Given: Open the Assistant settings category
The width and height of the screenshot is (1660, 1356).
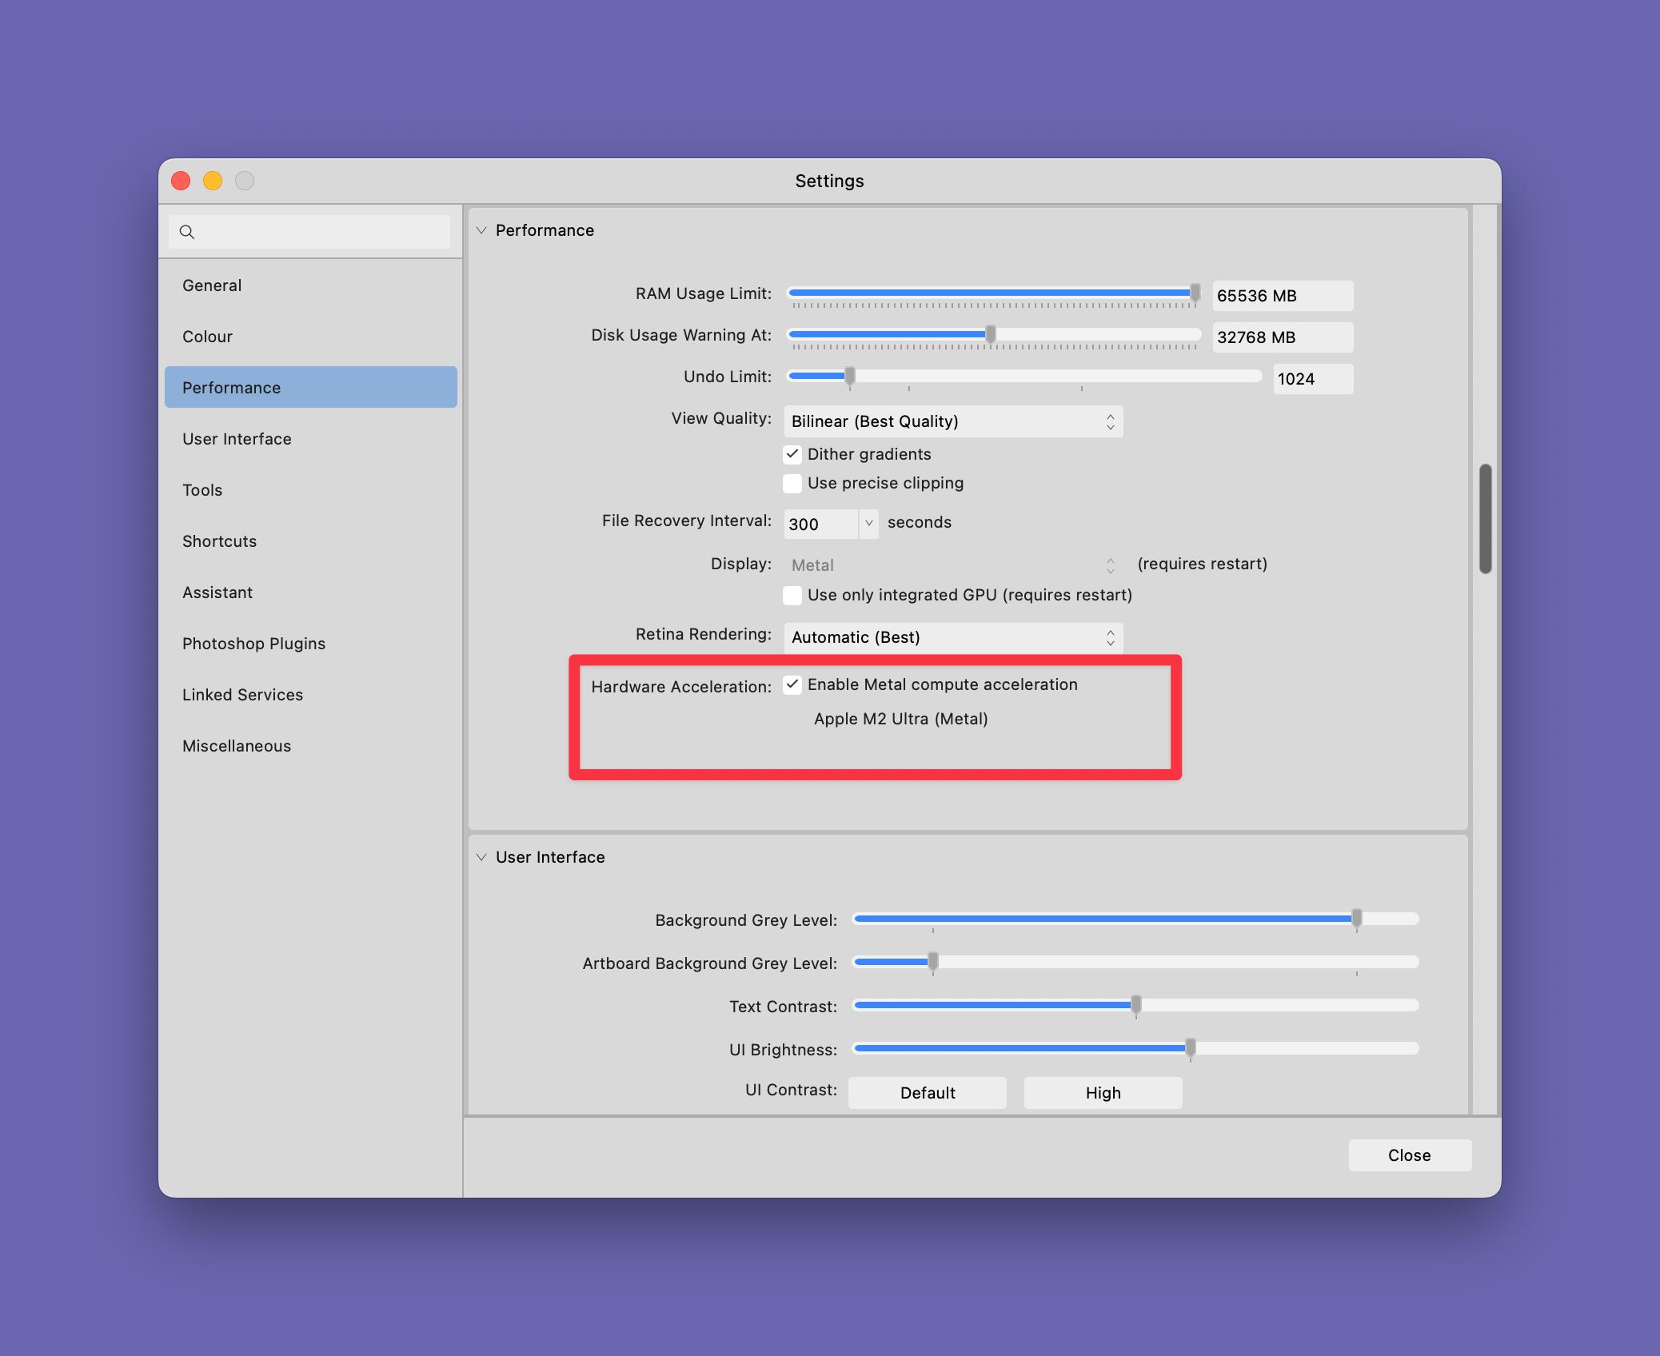Looking at the screenshot, I should (310, 592).
